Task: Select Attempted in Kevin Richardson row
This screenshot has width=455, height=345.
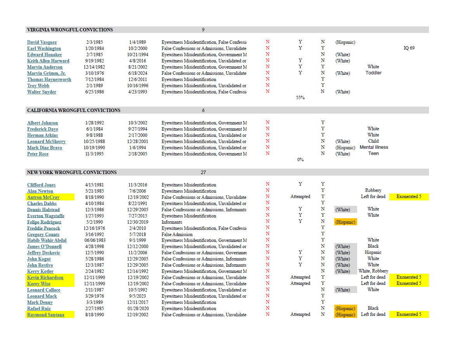Action: [300, 278]
